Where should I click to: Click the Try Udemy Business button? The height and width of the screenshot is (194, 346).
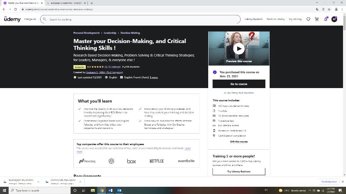point(239,171)
